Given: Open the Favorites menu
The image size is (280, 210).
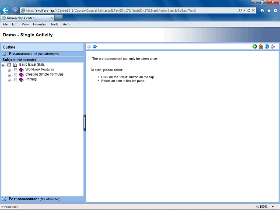Looking at the screenshot, I should tap(39, 24).
